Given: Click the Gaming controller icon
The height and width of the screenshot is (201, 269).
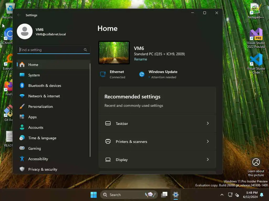Looking at the screenshot, I should click(22, 148).
